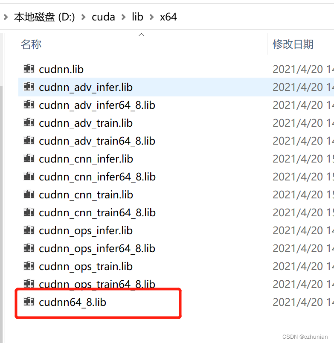Select the cudnn_adv_infer.lib file row
Viewport: 334px width, 343px height.
176,87
